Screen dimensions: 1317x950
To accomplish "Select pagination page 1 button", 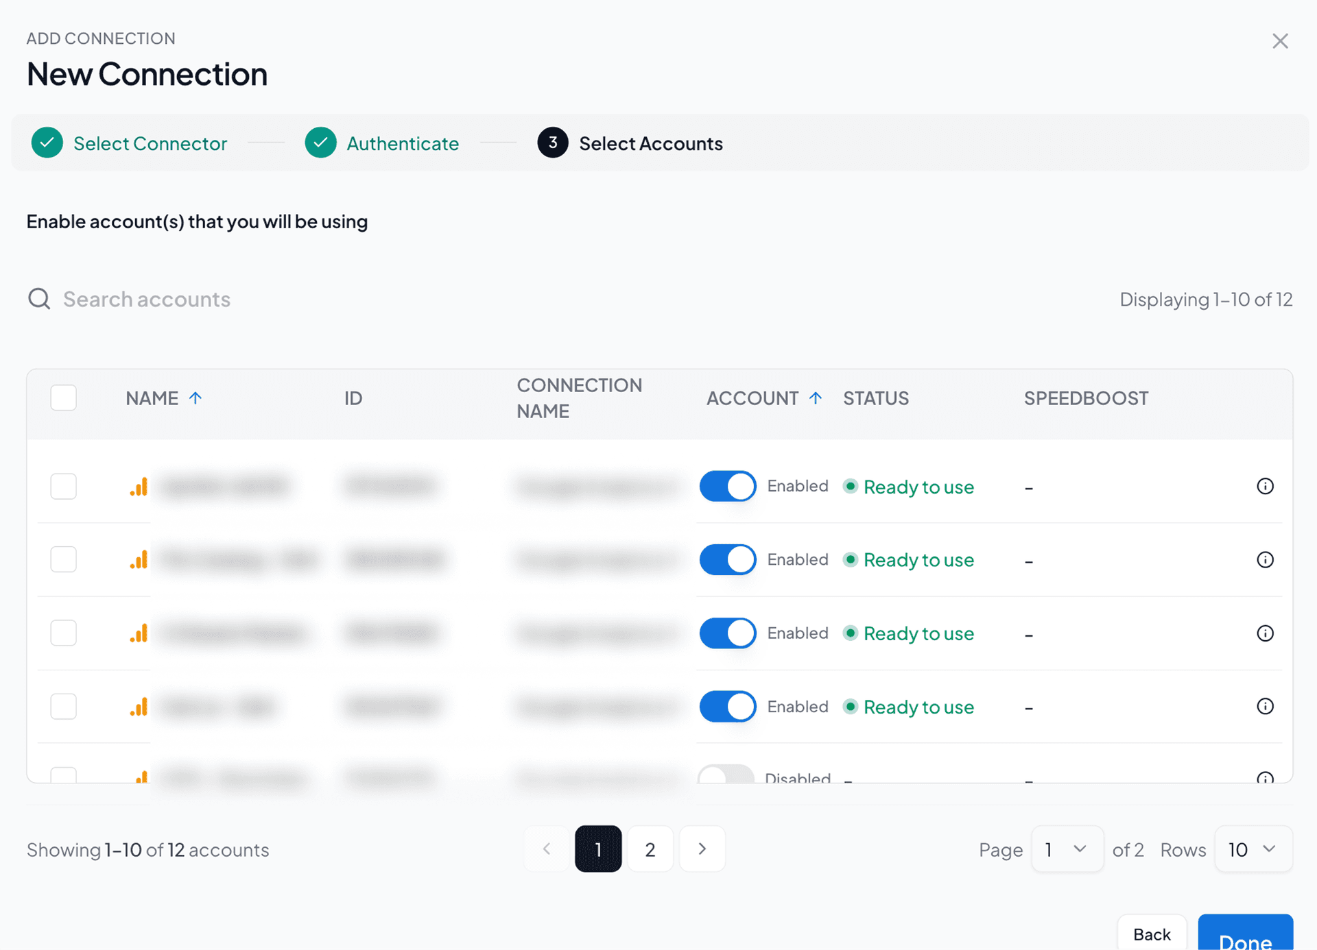I will pyautogui.click(x=598, y=849).
